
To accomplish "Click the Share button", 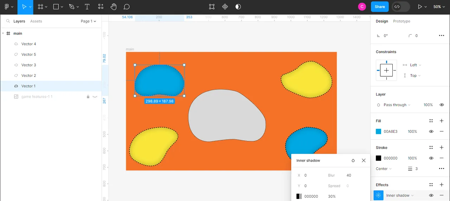I will (380, 7).
